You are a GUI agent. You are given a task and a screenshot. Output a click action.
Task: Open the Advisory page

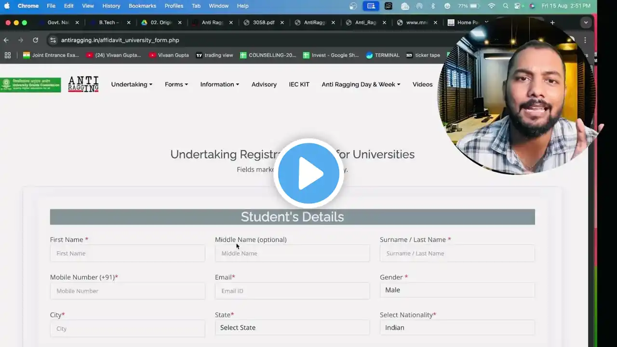click(264, 84)
